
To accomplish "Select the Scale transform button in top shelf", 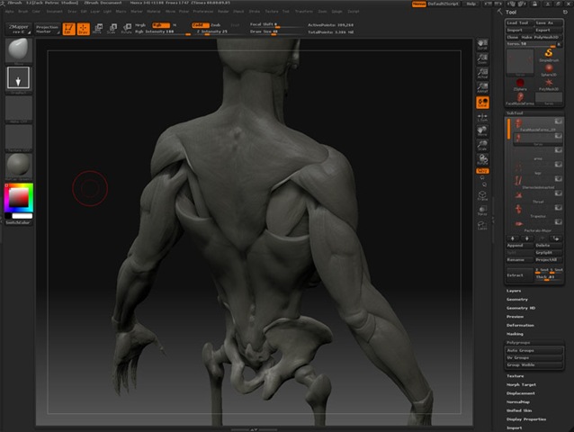I will coord(112,29).
